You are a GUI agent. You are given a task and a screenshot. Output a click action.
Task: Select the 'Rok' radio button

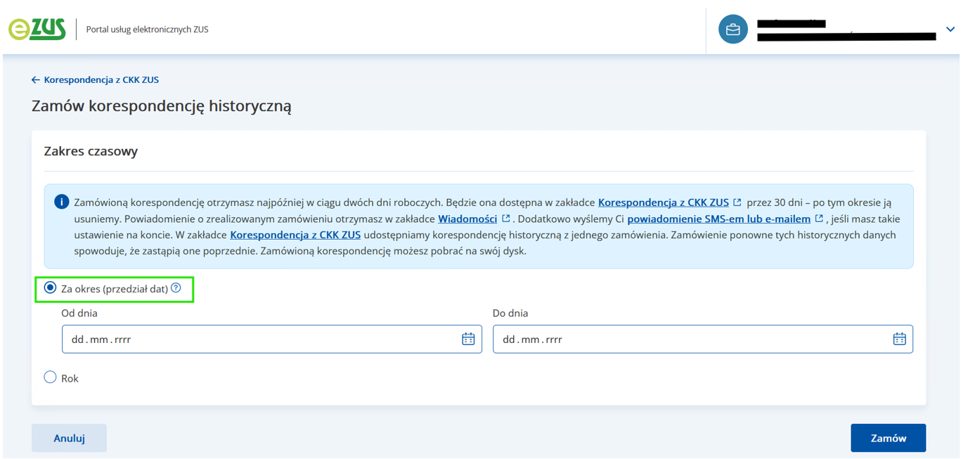pos(50,377)
